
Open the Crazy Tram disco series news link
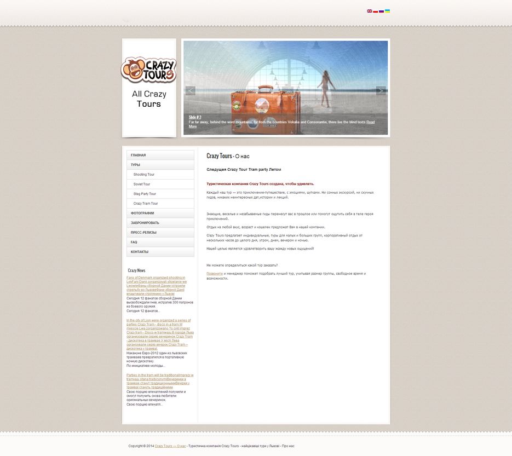[160, 334]
